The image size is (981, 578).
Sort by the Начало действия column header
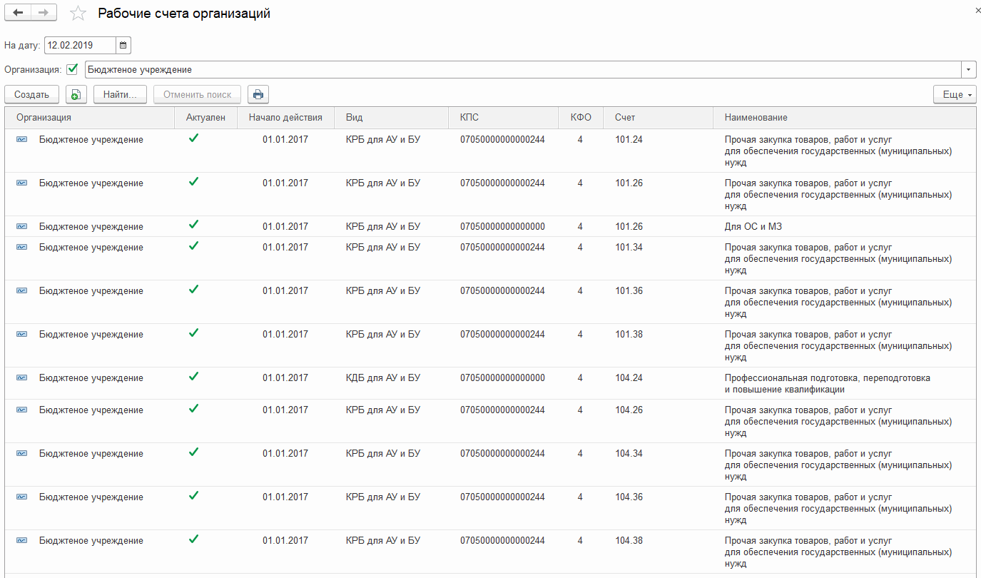[285, 118]
